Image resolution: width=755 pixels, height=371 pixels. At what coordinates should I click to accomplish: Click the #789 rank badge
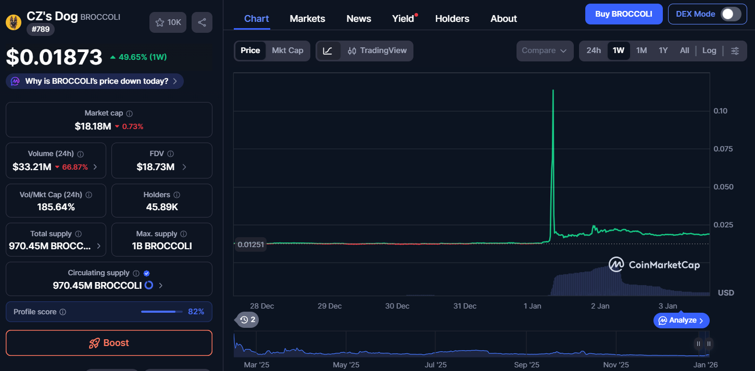41,29
